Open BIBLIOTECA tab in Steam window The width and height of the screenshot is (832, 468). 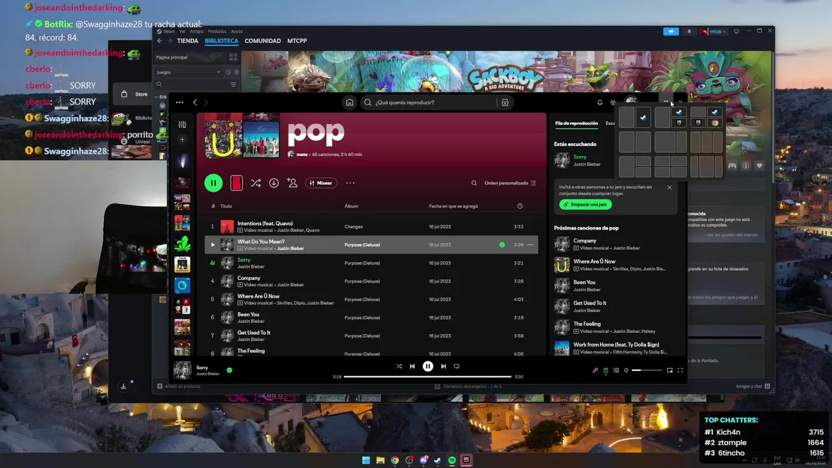[222, 41]
